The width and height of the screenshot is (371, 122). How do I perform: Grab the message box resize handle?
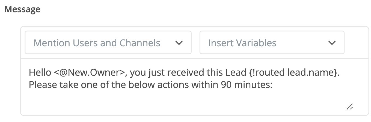coord(350,106)
